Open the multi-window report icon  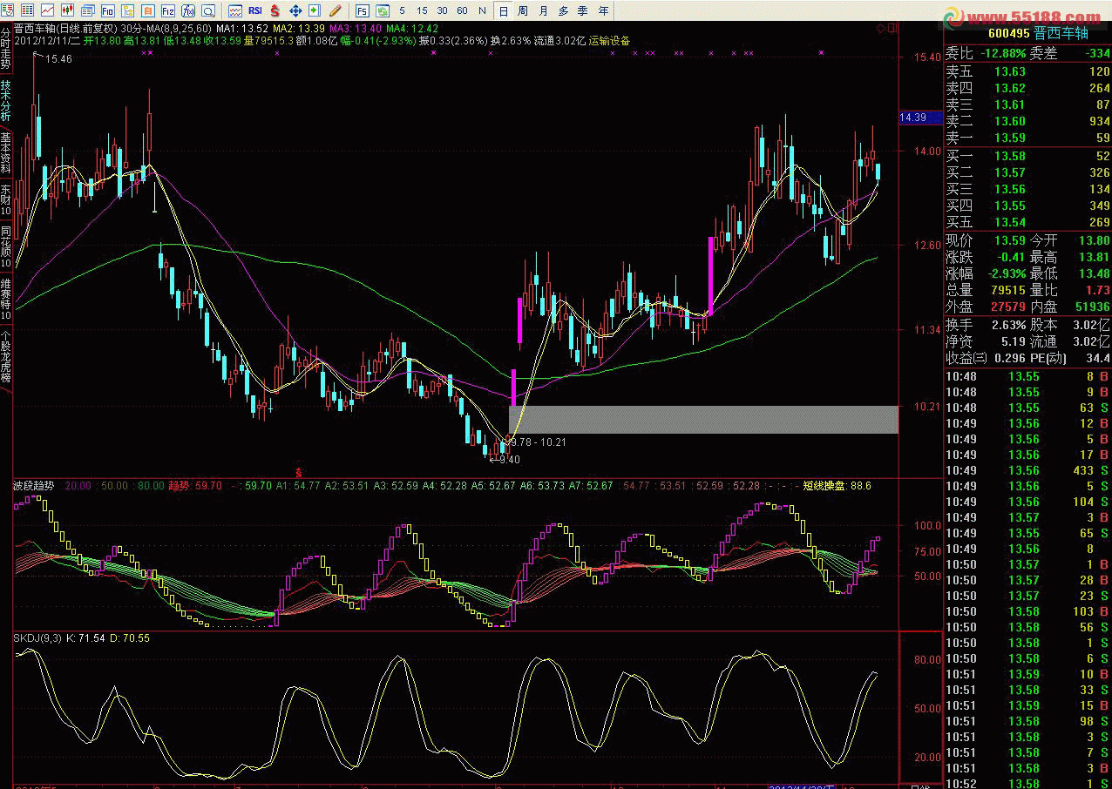click(x=89, y=10)
